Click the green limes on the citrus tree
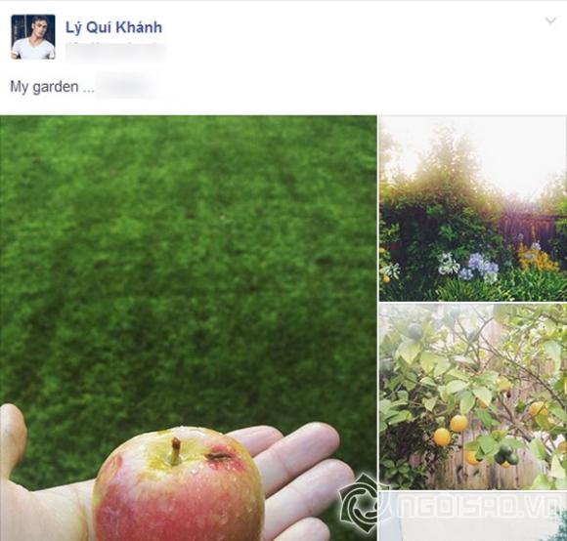Viewport: 567px width, 541px height. 507,455
